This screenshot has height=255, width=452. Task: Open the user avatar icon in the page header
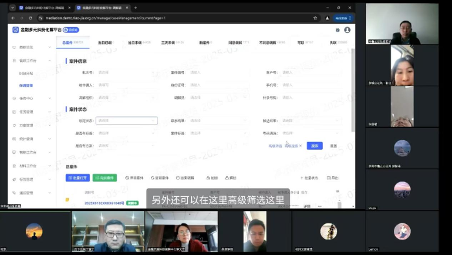(347, 30)
